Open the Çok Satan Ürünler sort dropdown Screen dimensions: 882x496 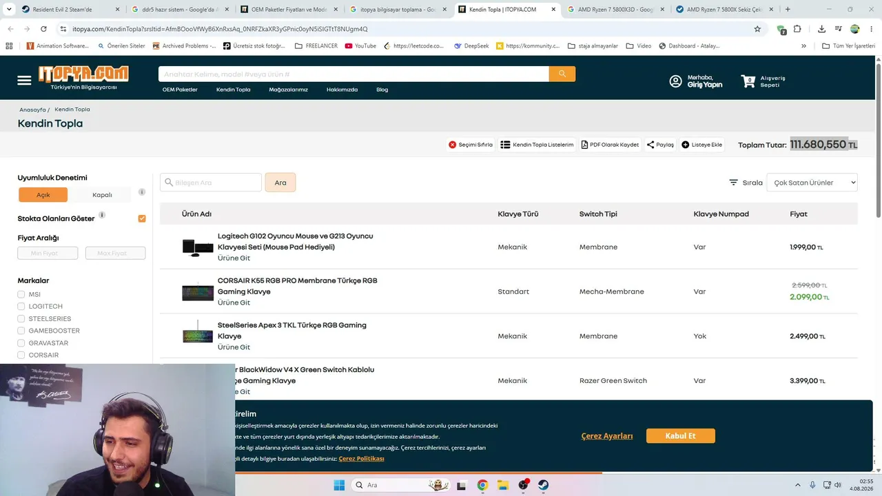(812, 183)
